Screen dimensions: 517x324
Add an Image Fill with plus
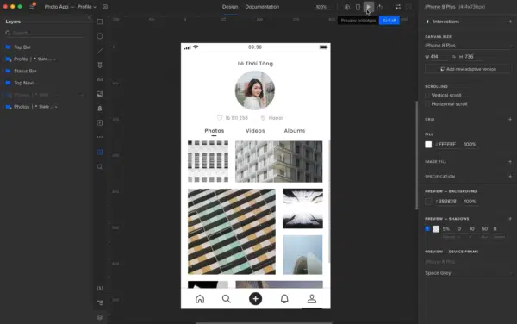(x=510, y=162)
